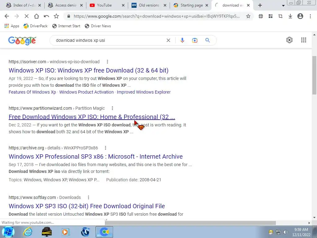This screenshot has height=238, width=317.
Task: Open the browser three-dot menu
Action: pyautogui.click(x=310, y=16)
